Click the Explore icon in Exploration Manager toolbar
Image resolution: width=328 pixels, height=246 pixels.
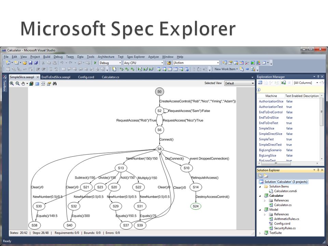[x=284, y=83]
